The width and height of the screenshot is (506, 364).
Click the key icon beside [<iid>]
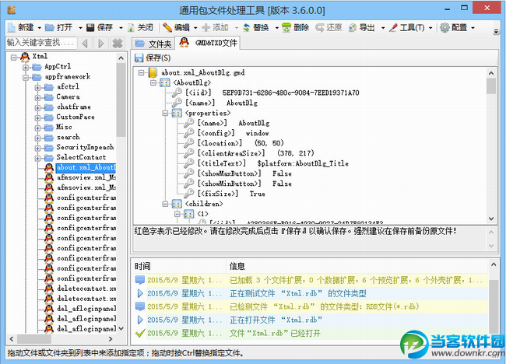(x=177, y=93)
